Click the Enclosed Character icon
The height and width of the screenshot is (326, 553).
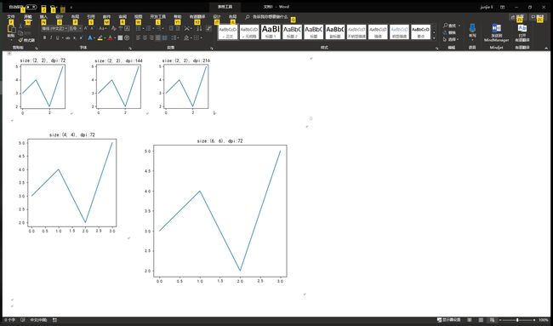(x=127, y=37)
